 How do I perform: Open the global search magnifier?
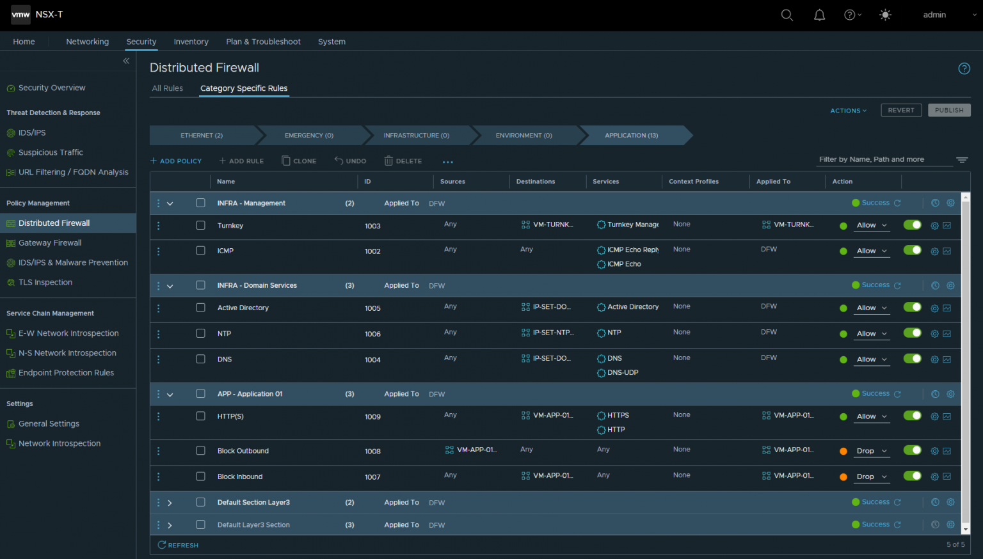point(787,15)
